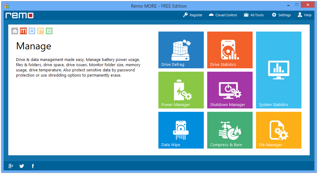This screenshot has height=174, width=318.
Task: Click the Remo logo in header
Action: (19, 15)
